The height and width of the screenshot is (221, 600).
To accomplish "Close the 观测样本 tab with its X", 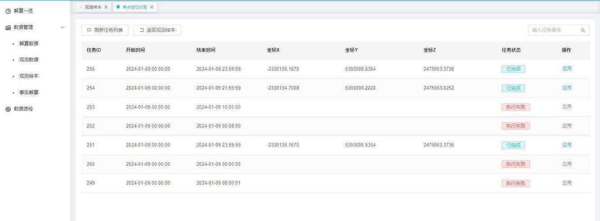I will tap(106, 7).
